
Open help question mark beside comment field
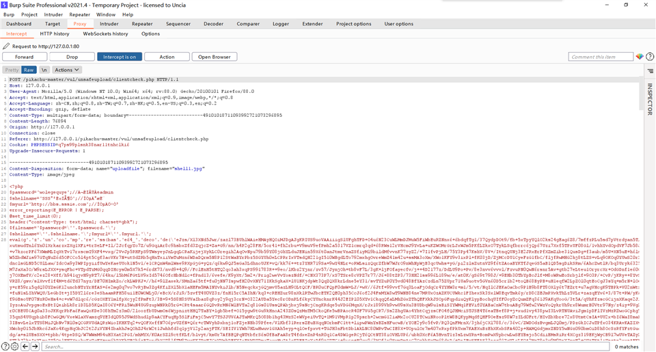click(650, 57)
